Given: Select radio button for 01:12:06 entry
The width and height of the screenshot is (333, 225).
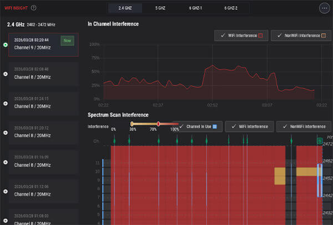Looking at the screenshot, I should coord(6,192).
